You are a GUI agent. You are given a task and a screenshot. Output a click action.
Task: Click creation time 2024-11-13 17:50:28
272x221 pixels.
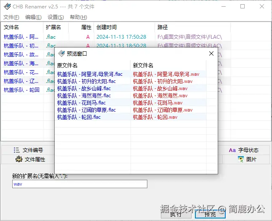pos(121,37)
